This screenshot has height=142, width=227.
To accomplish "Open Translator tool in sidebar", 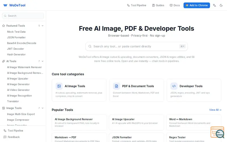I will point(13,101).
